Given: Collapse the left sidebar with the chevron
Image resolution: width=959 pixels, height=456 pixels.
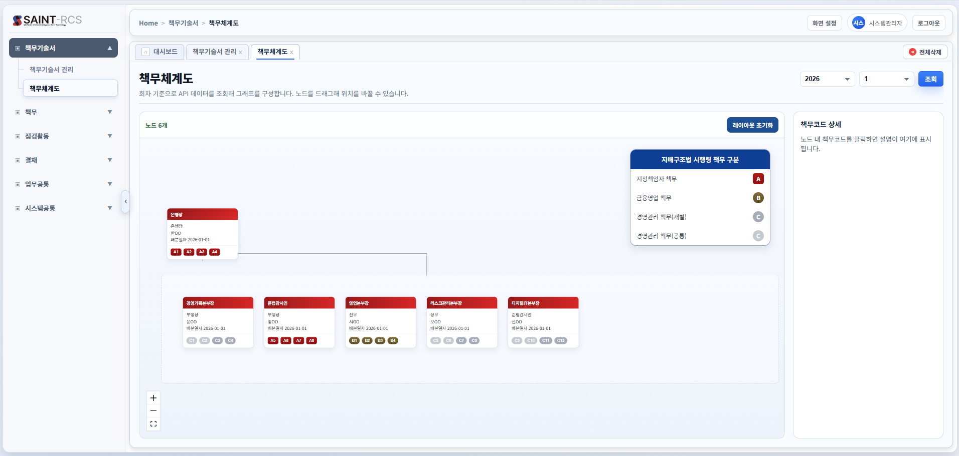Looking at the screenshot, I should 125,202.
